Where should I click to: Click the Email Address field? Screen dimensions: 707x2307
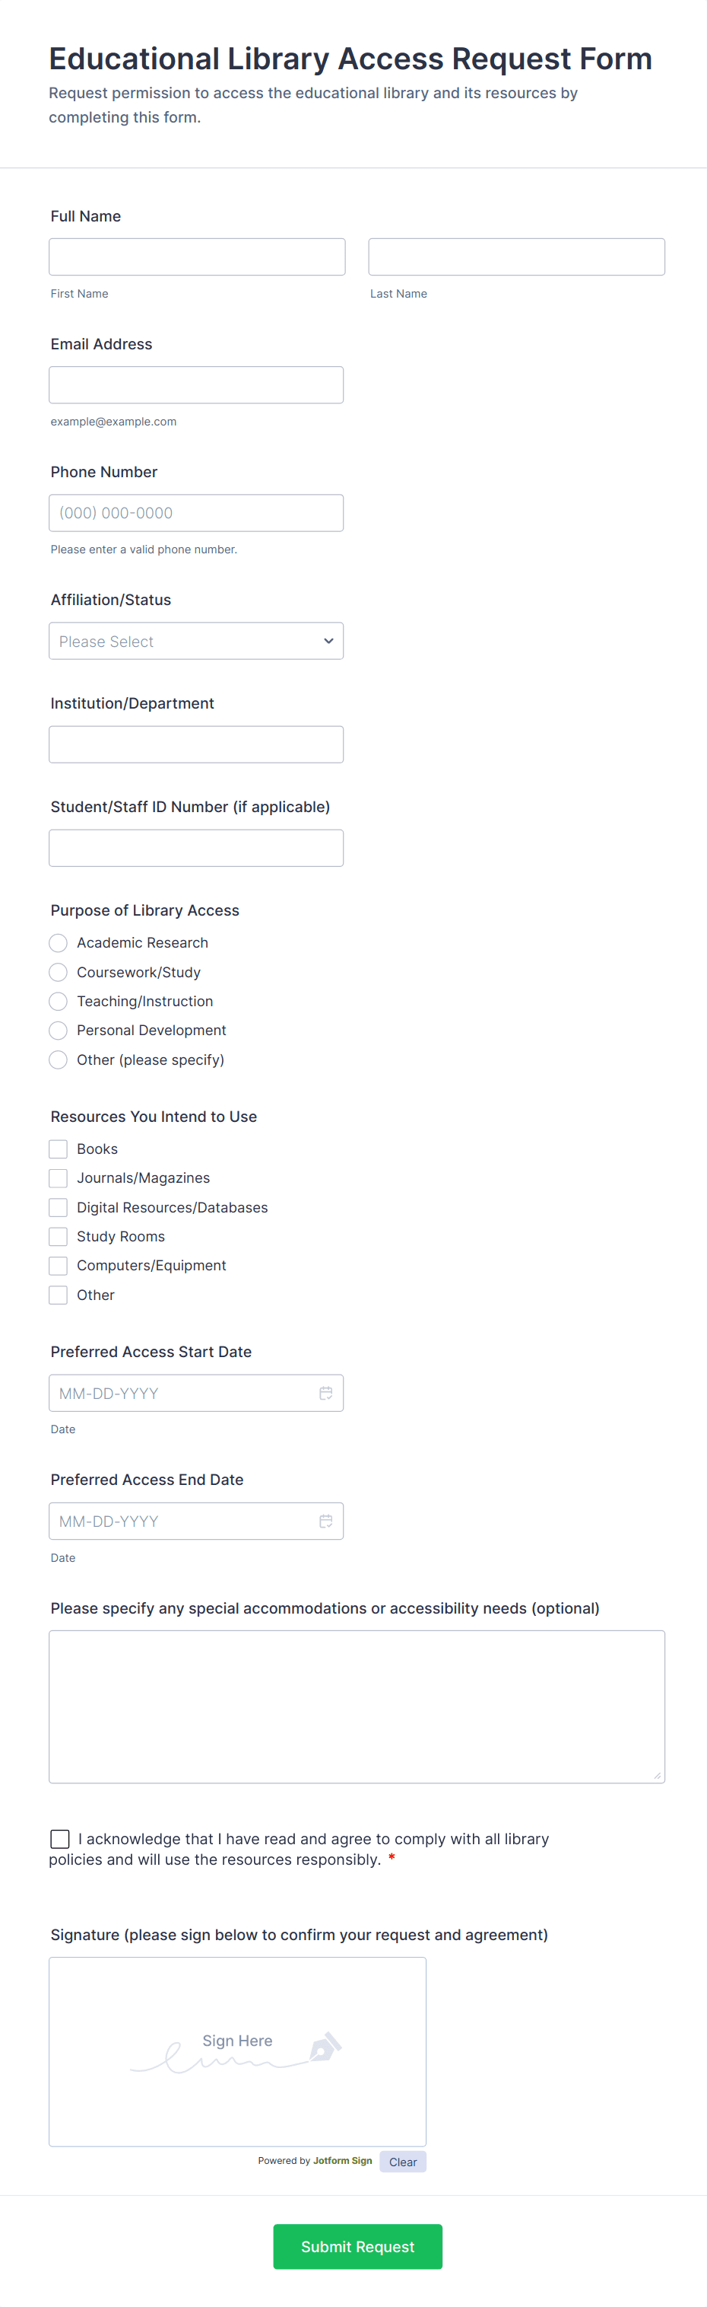pyautogui.click(x=196, y=384)
